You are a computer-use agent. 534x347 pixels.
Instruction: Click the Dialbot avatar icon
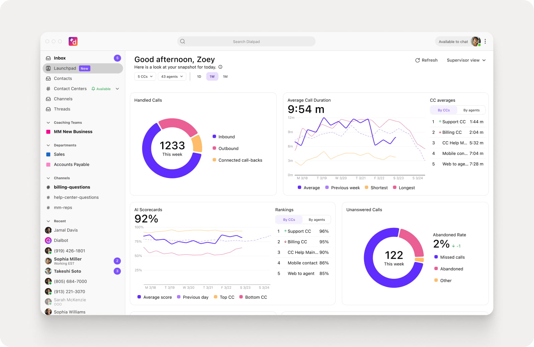(x=48, y=240)
